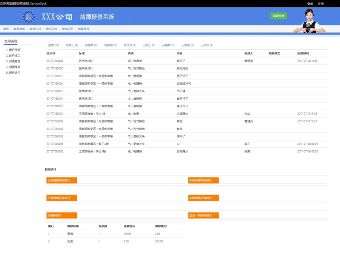Expand the 总维修排行 panel header
This screenshot has width=340, height=261.
(62, 215)
